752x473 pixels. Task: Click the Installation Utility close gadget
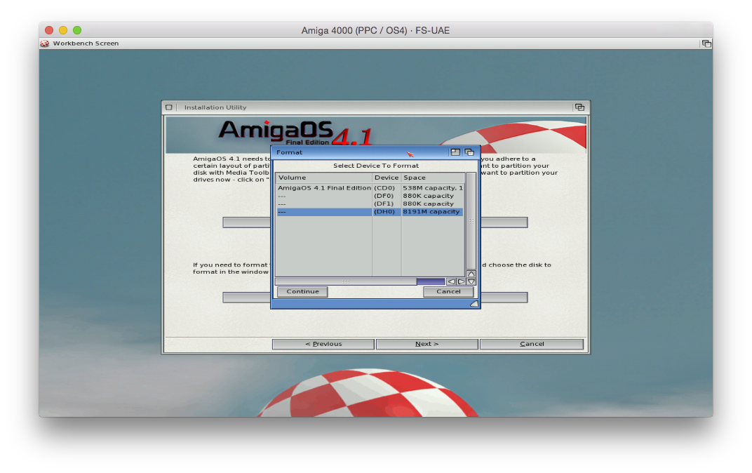coord(169,107)
